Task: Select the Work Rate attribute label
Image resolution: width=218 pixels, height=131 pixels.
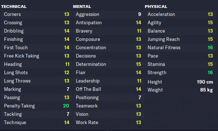Action: tap(87, 123)
